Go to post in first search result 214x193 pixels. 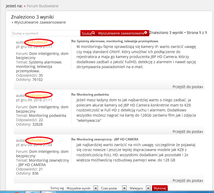[x=188, y=87]
